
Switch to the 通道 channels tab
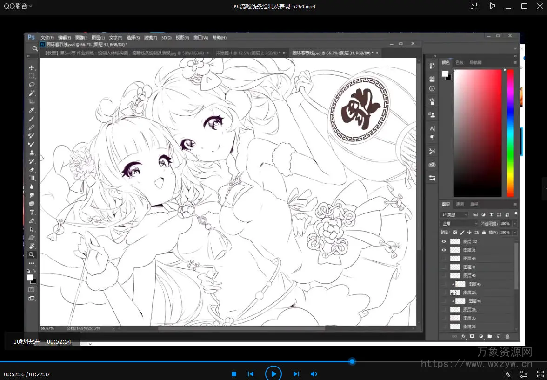click(x=460, y=204)
